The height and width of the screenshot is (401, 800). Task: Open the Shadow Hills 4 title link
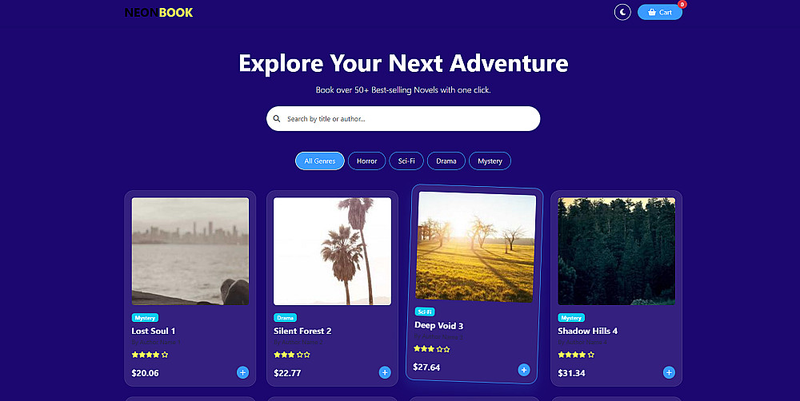[x=587, y=332]
